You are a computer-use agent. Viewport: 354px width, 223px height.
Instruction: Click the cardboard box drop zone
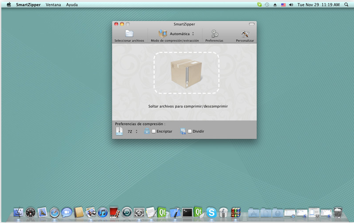186,73
